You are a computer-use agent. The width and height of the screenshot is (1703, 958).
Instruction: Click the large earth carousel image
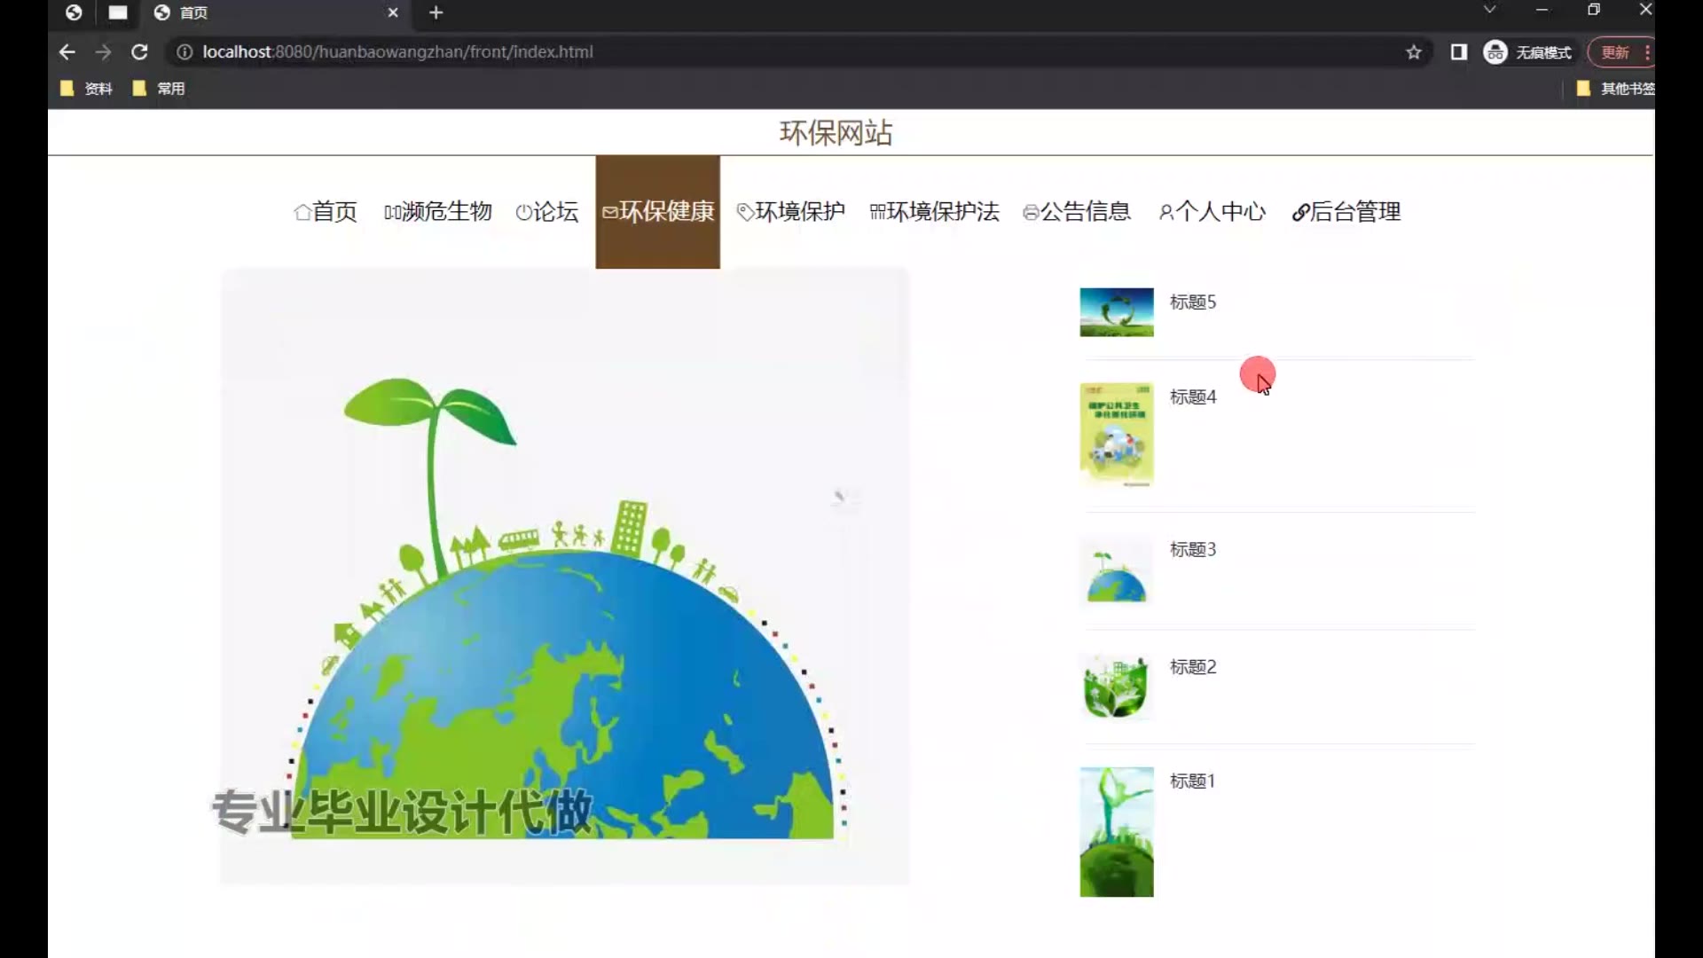565,577
